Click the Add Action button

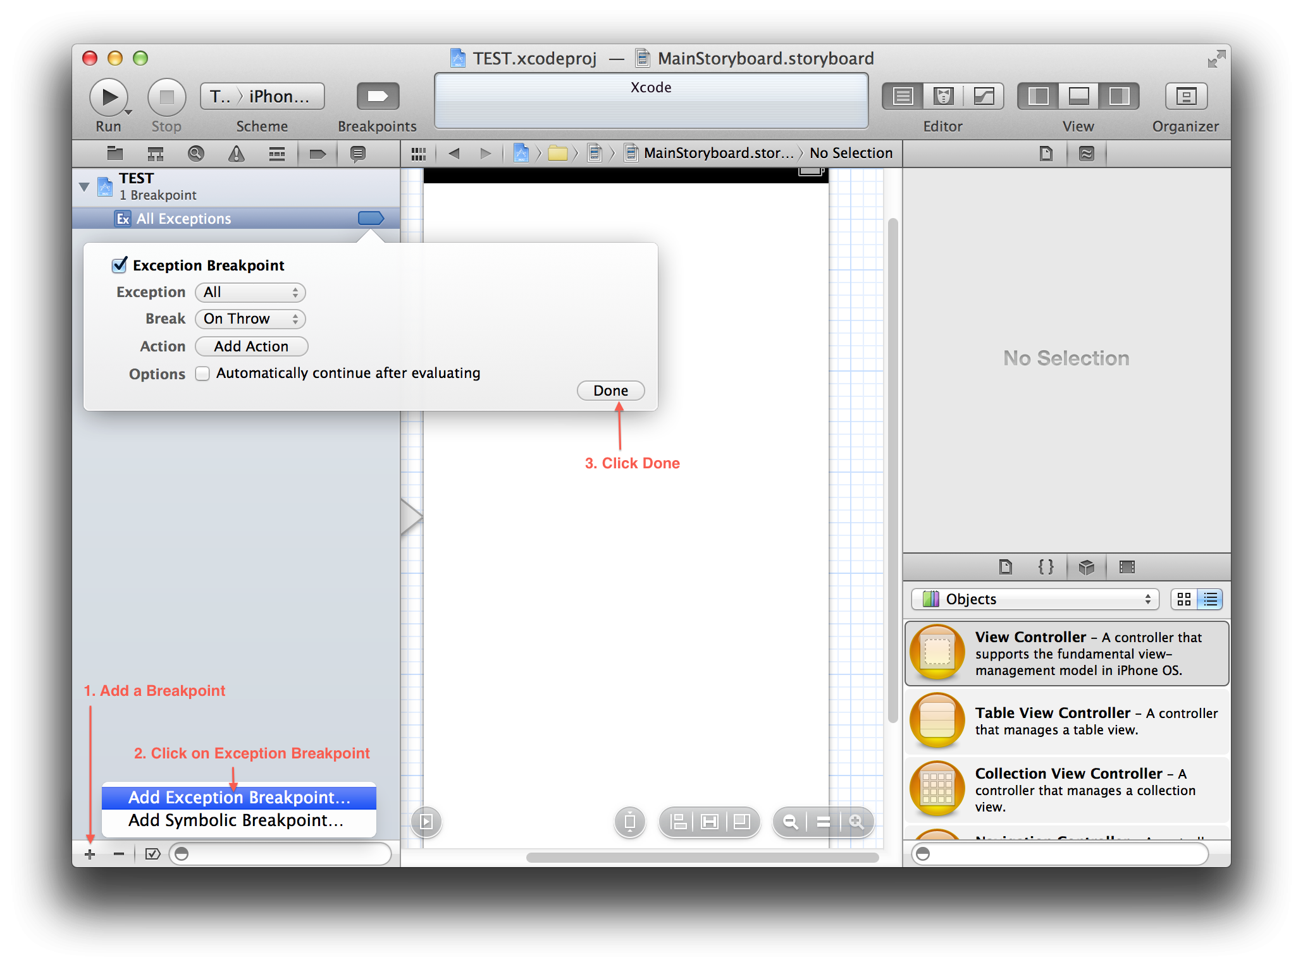[x=251, y=346]
